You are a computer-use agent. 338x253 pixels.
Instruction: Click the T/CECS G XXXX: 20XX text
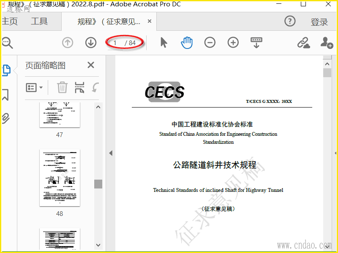coord(269,101)
